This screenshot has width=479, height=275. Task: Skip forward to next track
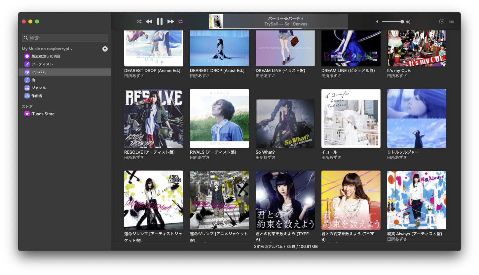170,21
